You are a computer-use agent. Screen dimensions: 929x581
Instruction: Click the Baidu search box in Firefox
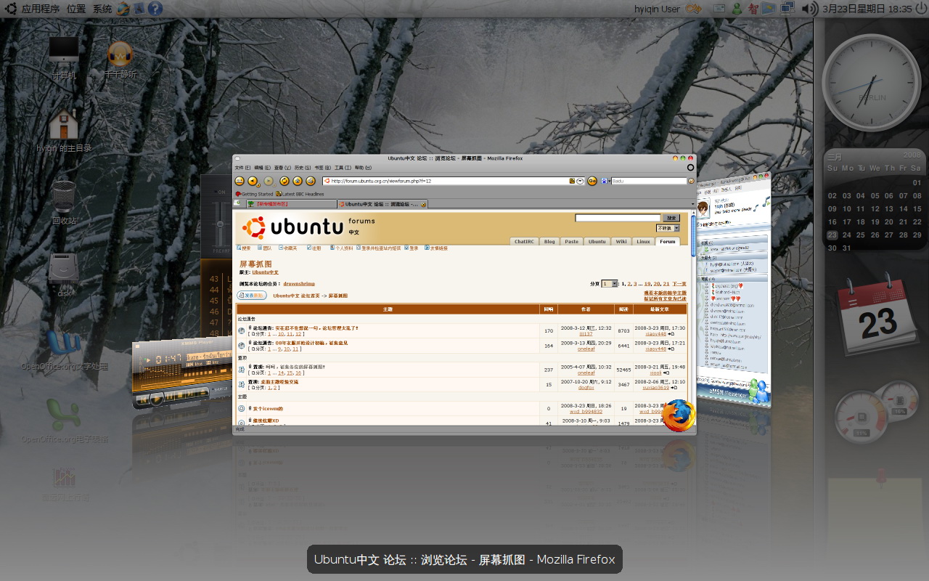pos(649,181)
